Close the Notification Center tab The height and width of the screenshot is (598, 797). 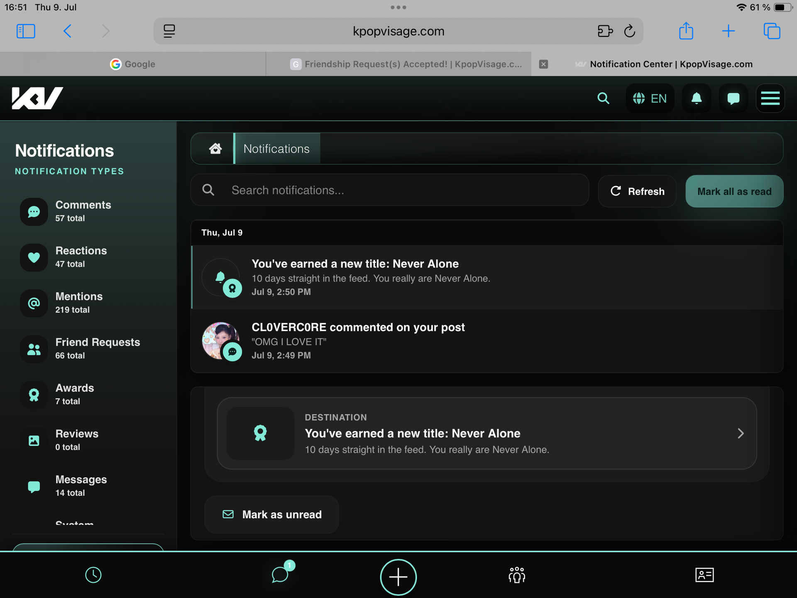[x=543, y=64]
